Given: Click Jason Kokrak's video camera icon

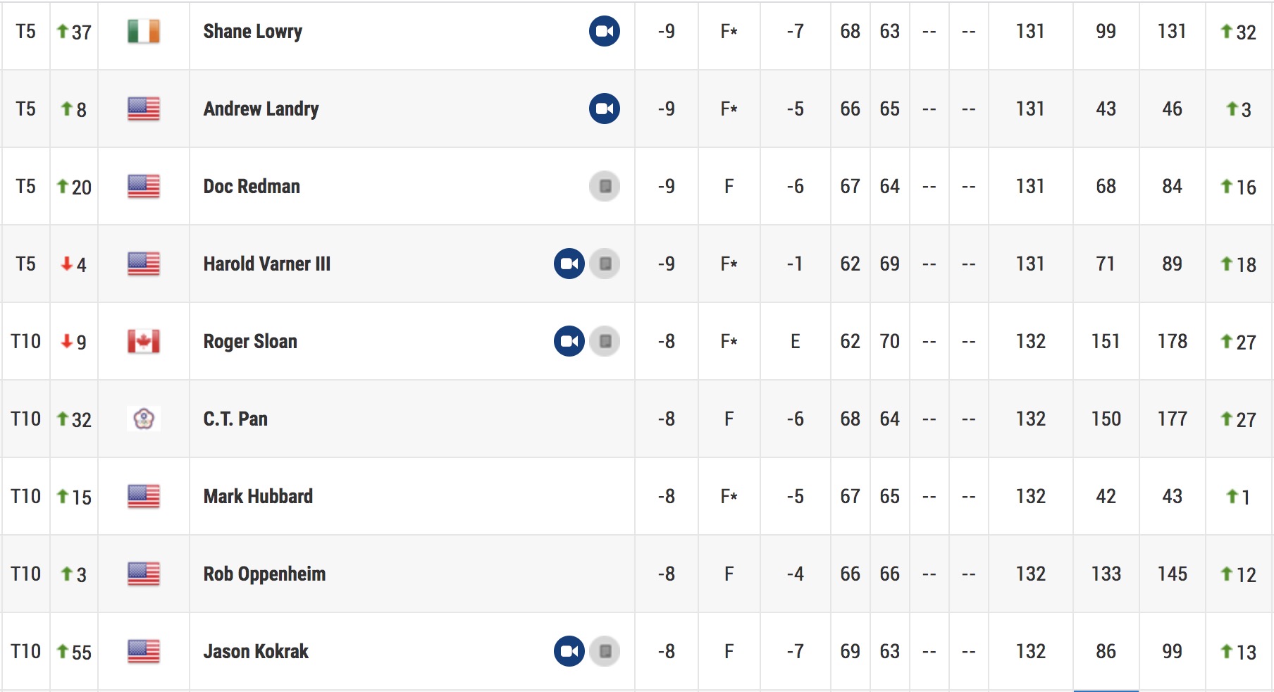Looking at the screenshot, I should 569,651.
